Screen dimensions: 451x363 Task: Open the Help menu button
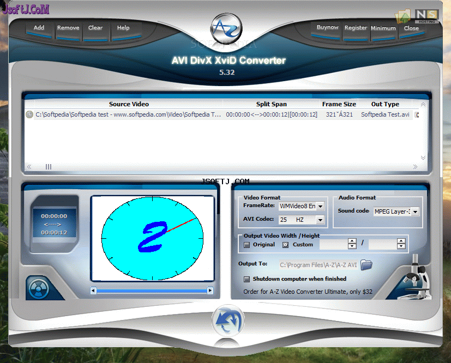[x=123, y=28]
